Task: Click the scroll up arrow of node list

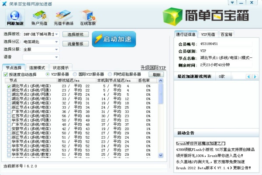Action: coord(161,80)
